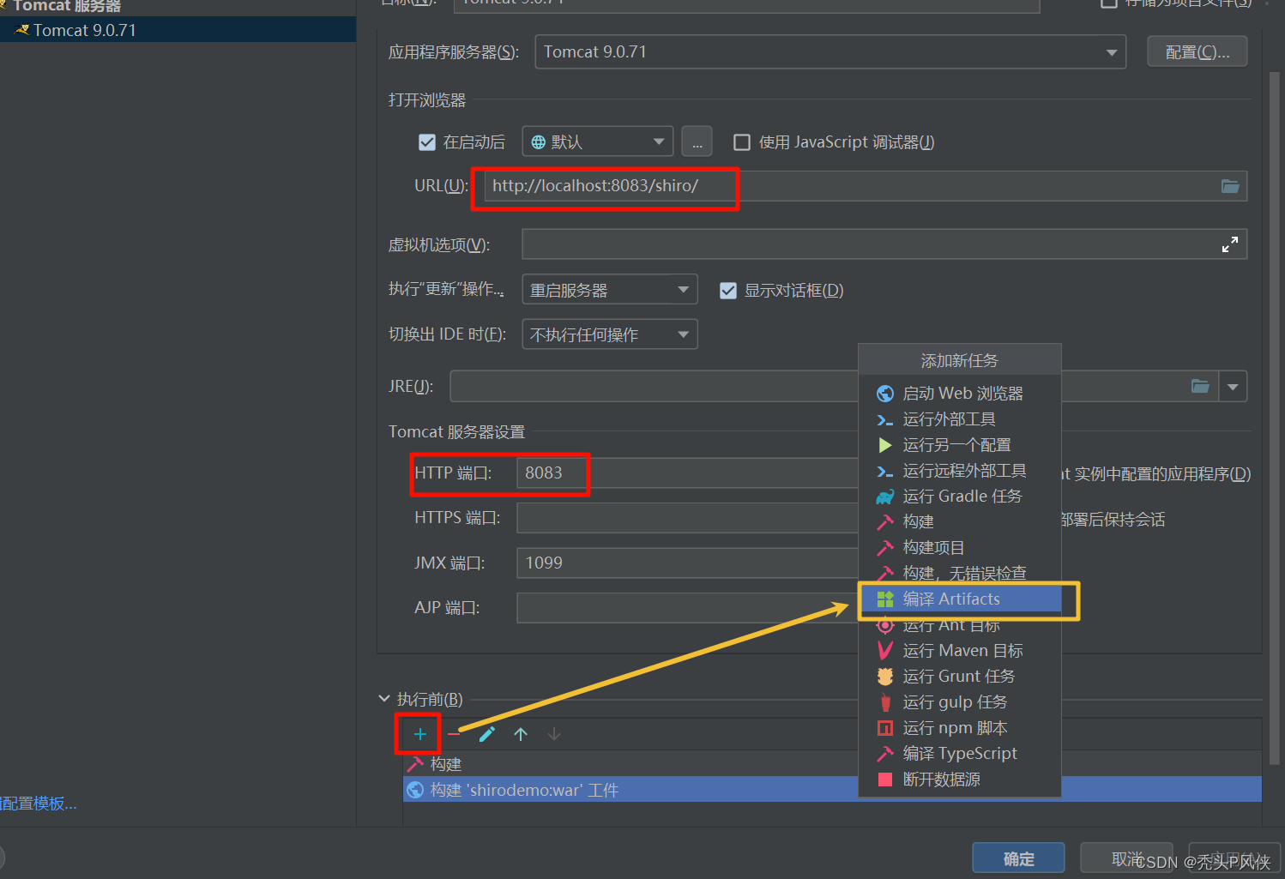Choose 断开数据源 from the menu
This screenshot has height=879, width=1285.
point(959,780)
